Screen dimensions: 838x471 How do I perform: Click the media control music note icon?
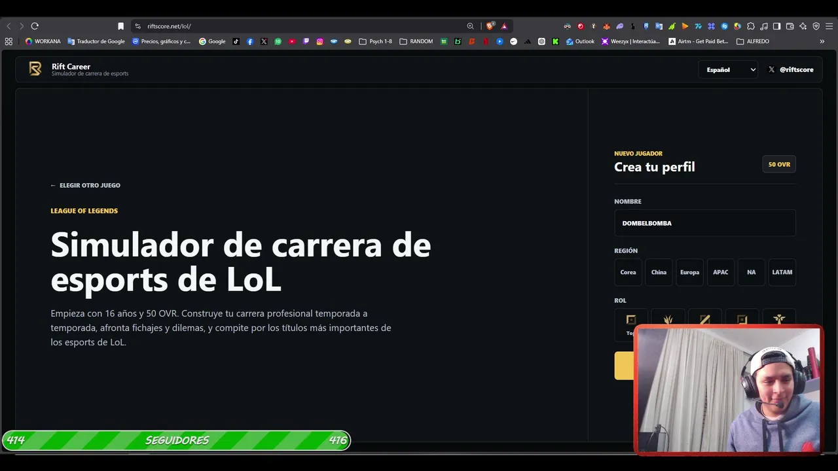point(763,26)
